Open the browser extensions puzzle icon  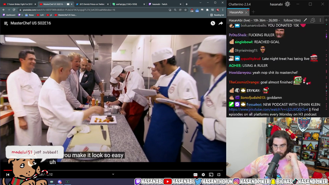tap(207, 10)
